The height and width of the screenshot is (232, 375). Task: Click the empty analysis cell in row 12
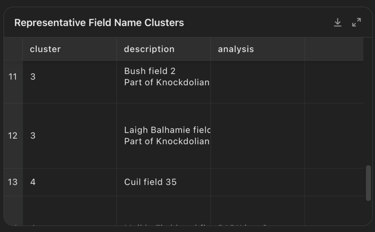point(257,136)
